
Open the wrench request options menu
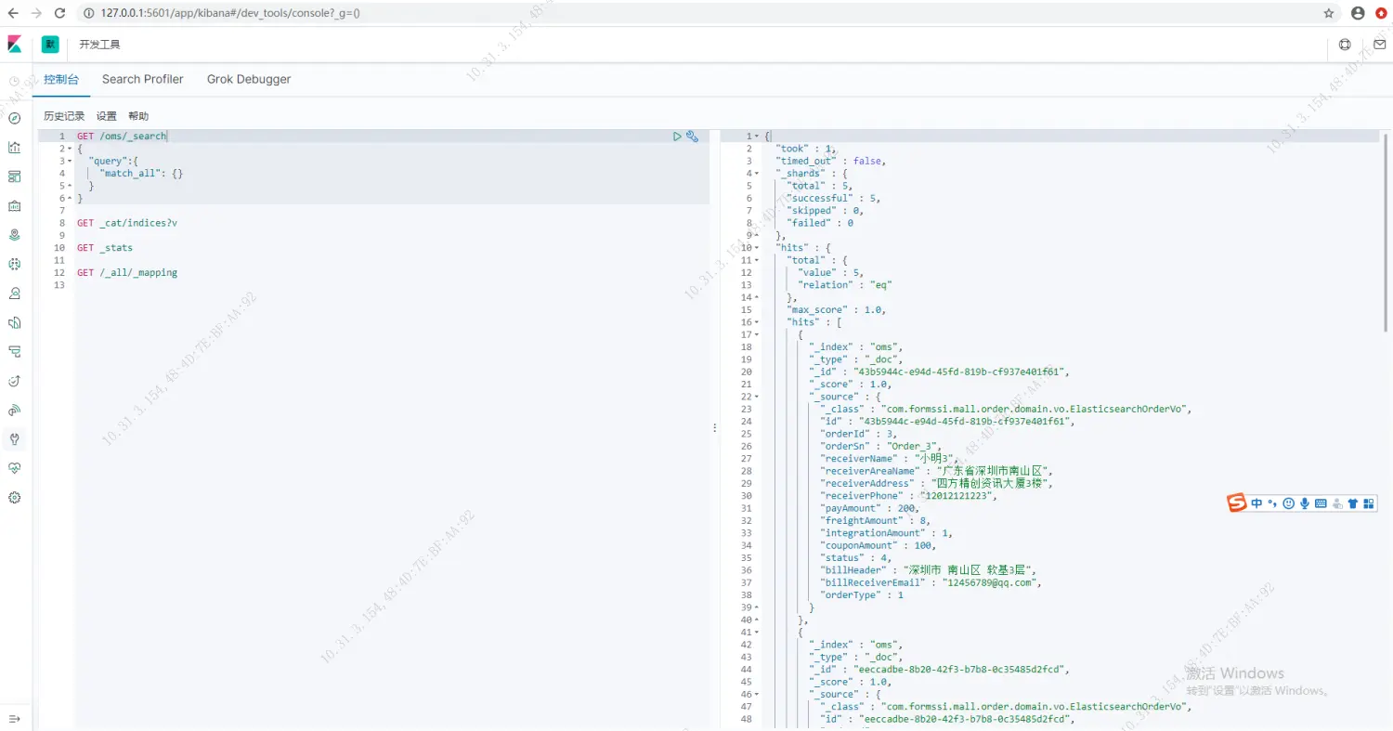692,137
